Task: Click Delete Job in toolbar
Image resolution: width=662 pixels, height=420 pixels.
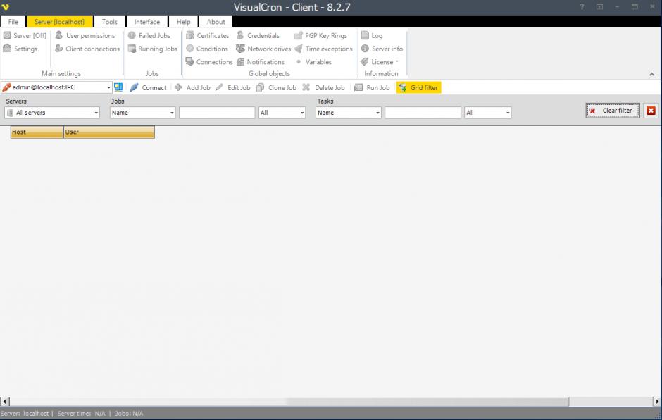Action: coord(324,87)
